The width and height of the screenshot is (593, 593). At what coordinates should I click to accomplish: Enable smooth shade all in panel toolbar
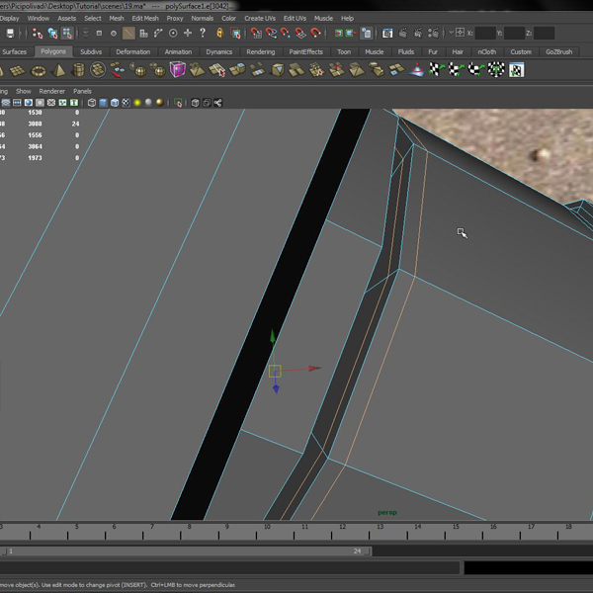pos(103,103)
